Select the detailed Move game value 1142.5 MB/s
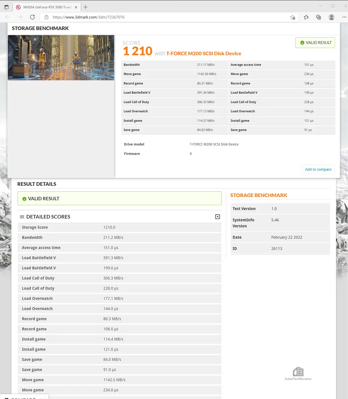 click(x=115, y=380)
